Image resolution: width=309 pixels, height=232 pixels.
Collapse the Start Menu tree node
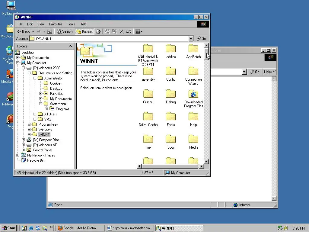[x=40, y=104]
